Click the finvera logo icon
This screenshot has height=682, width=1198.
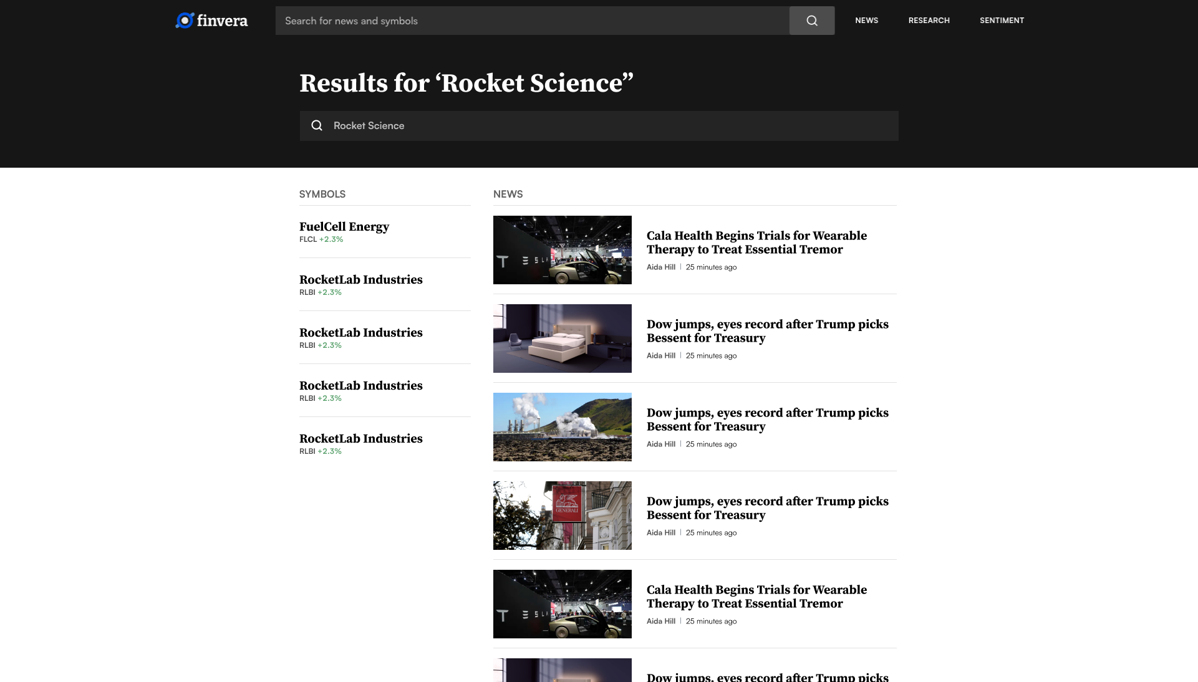point(185,21)
